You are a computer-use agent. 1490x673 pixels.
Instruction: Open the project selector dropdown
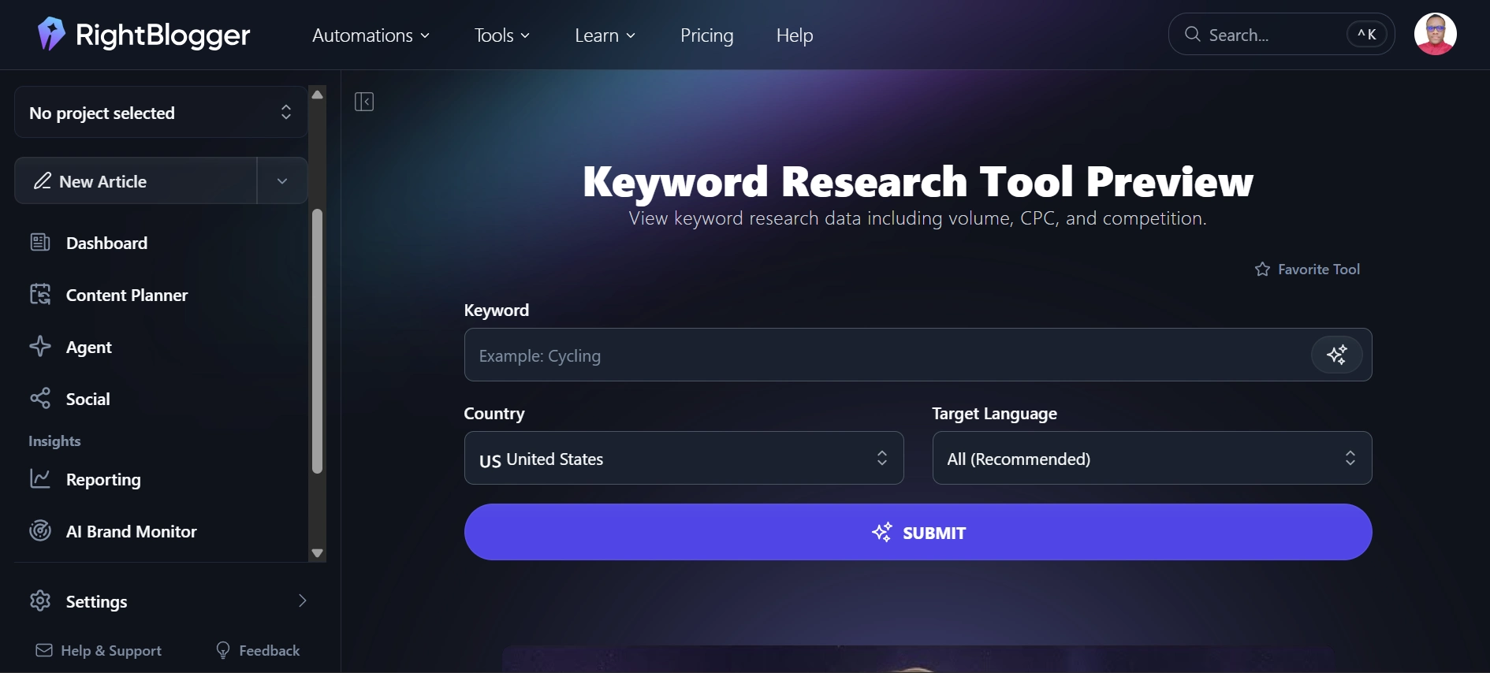click(161, 113)
